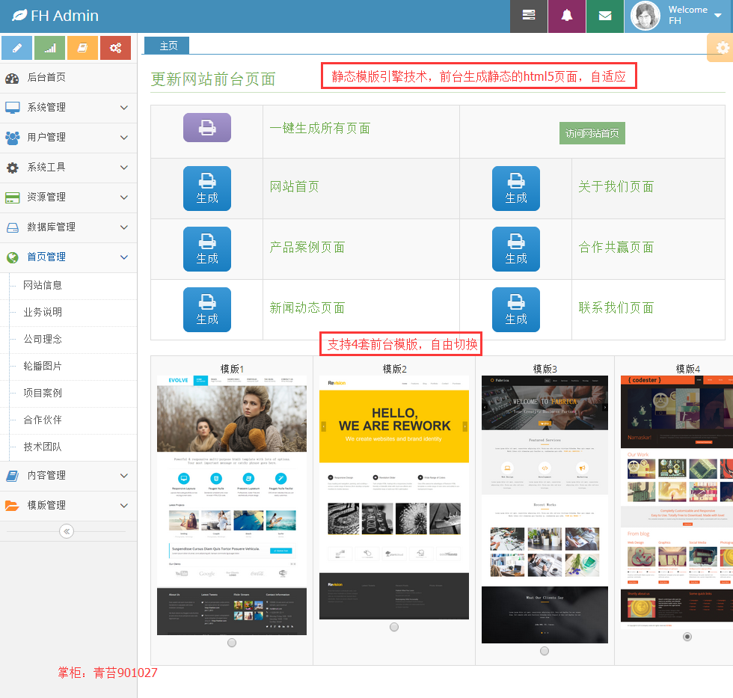This screenshot has height=698, width=733.
Task: Click the folder icon beside 模版管理
Action: pyautogui.click(x=12, y=506)
